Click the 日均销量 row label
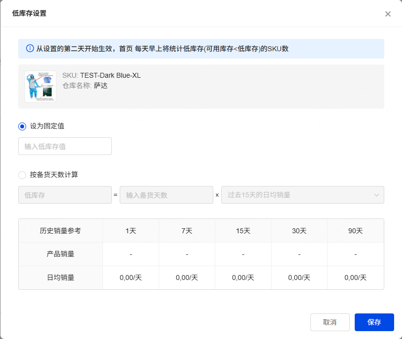The width and height of the screenshot is (402, 339). [61, 278]
